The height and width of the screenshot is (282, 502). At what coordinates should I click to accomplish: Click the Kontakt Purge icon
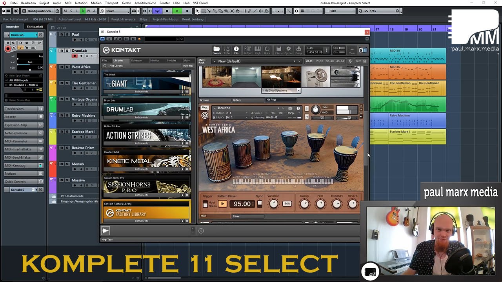pyautogui.click(x=298, y=50)
